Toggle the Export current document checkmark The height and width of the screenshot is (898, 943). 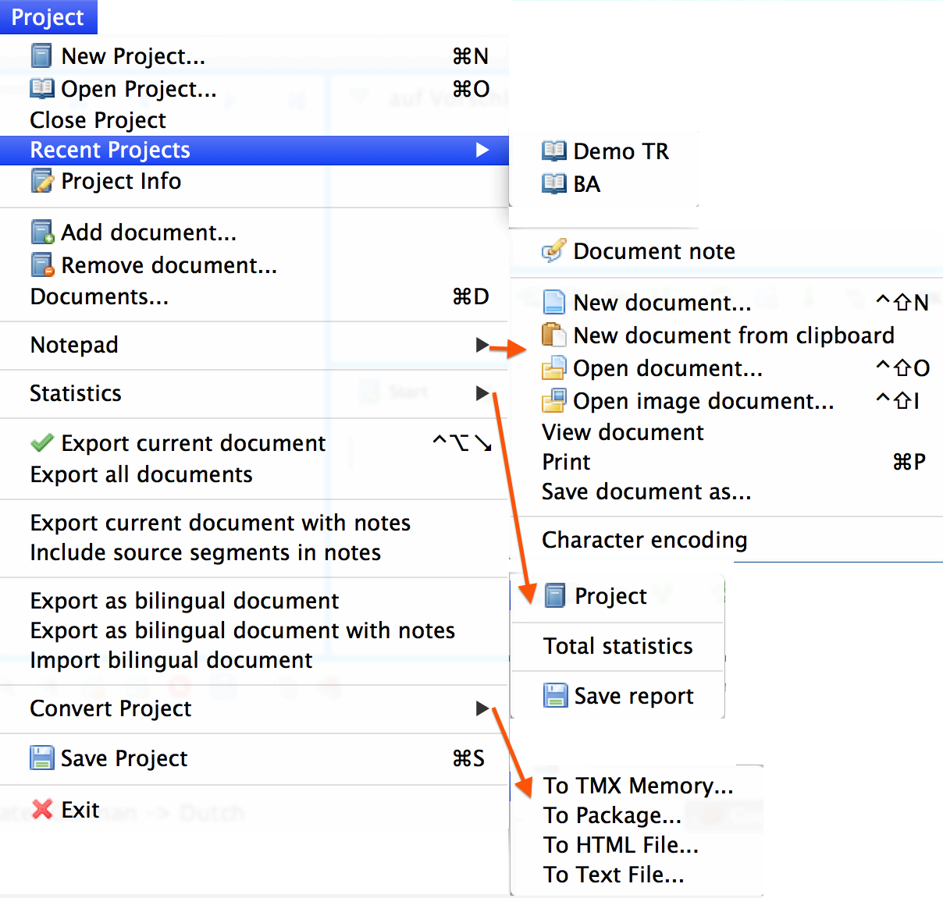(x=42, y=443)
